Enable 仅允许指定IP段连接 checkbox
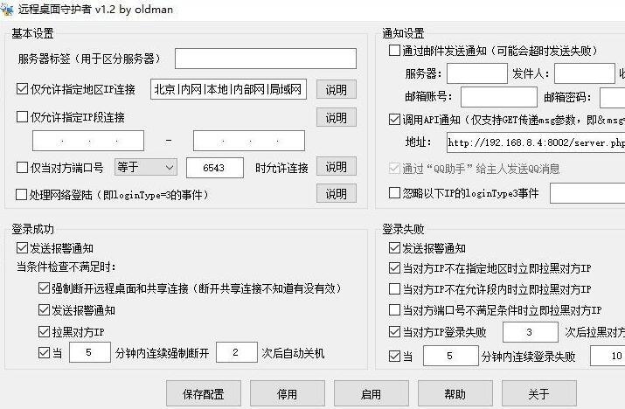 [x=22, y=117]
